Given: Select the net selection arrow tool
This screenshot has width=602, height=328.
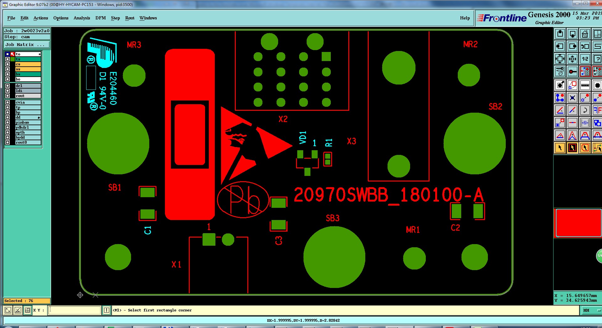Looking at the screenshot, I should point(597,148).
